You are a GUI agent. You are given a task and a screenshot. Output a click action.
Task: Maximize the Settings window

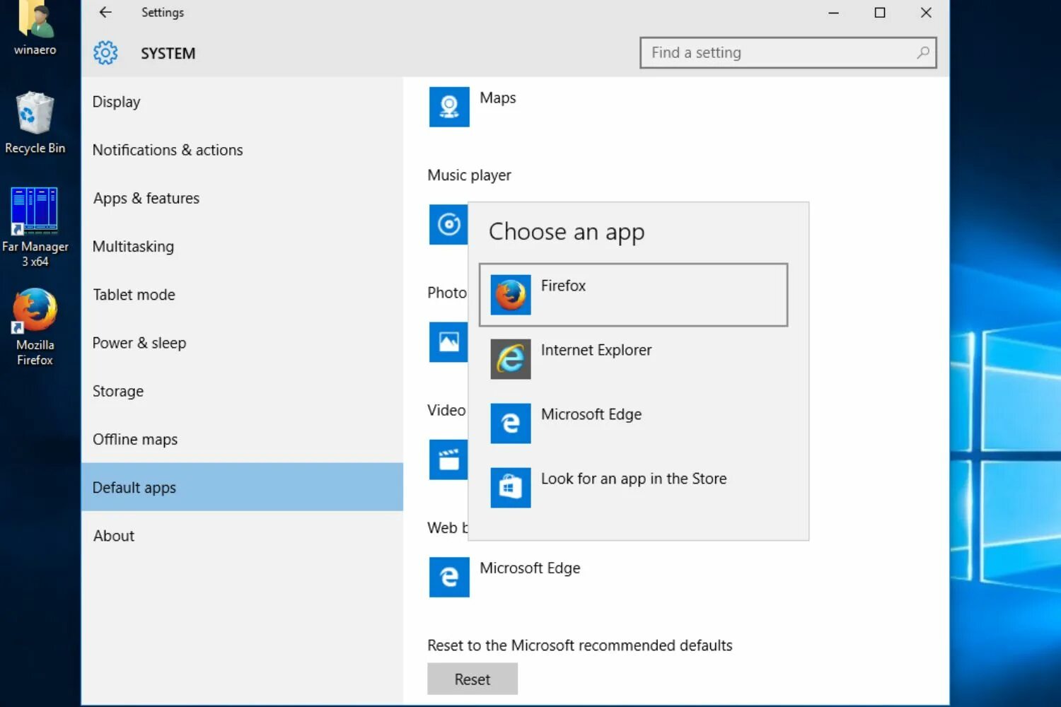click(880, 12)
